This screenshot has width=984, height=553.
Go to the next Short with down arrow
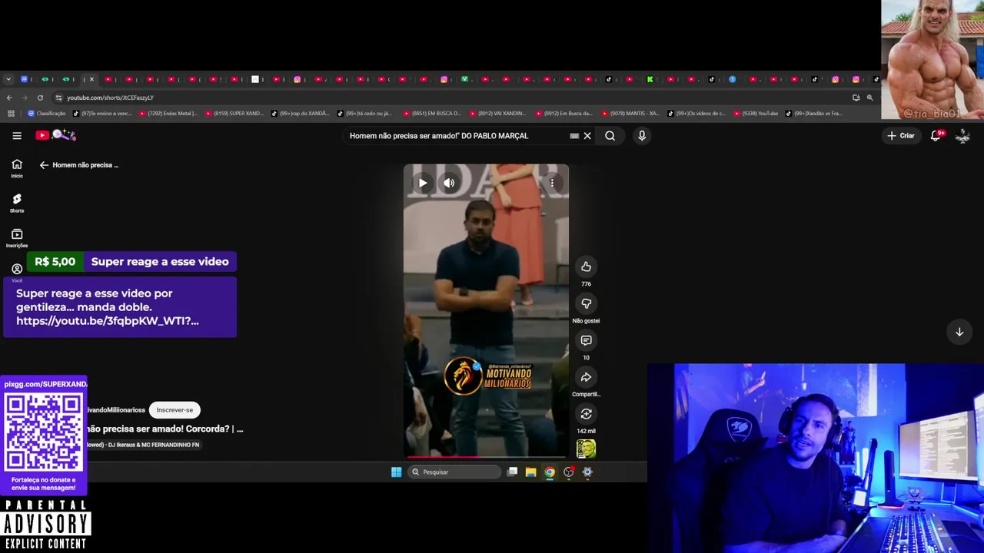[x=959, y=332]
